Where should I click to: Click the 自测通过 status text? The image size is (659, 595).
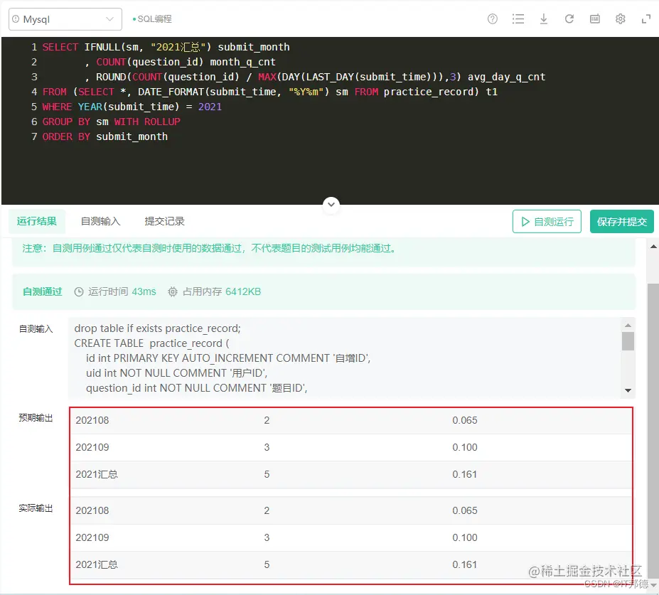(x=42, y=291)
